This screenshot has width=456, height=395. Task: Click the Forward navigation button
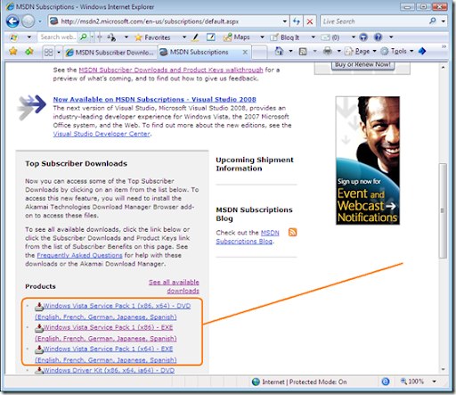pos(28,21)
